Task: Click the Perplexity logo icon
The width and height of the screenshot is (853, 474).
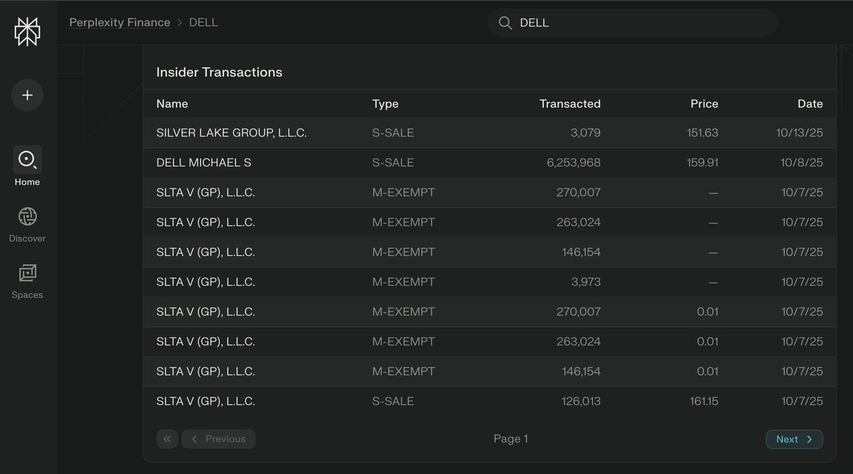Action: tap(27, 31)
